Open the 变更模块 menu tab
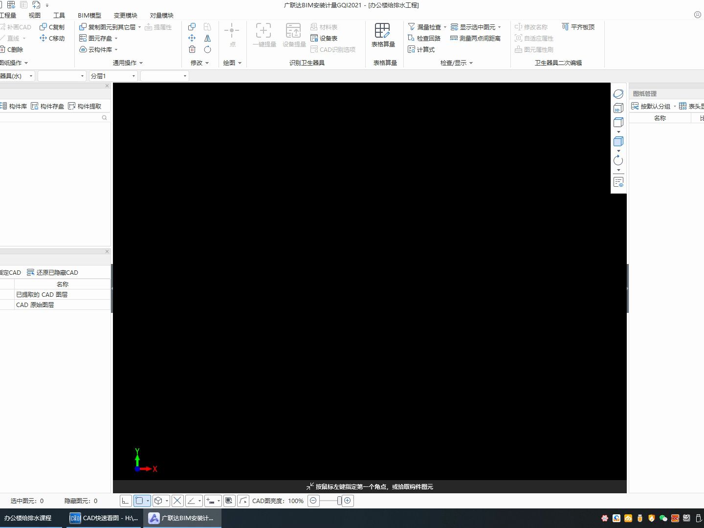This screenshot has height=528, width=704. coord(126,15)
